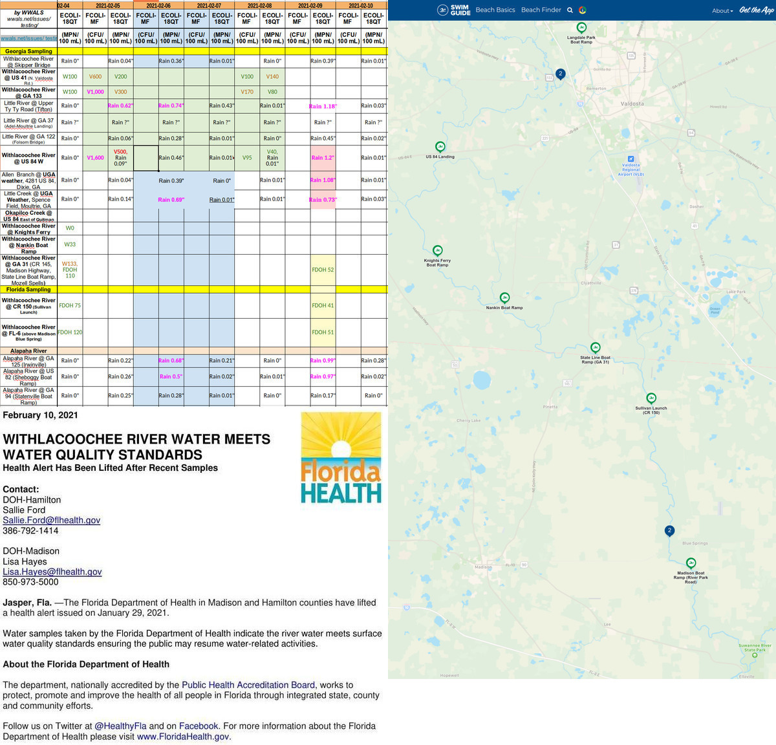Select the Sullivan Launch CR 150 marker
Screen dimensions: 776x745
click(651, 398)
